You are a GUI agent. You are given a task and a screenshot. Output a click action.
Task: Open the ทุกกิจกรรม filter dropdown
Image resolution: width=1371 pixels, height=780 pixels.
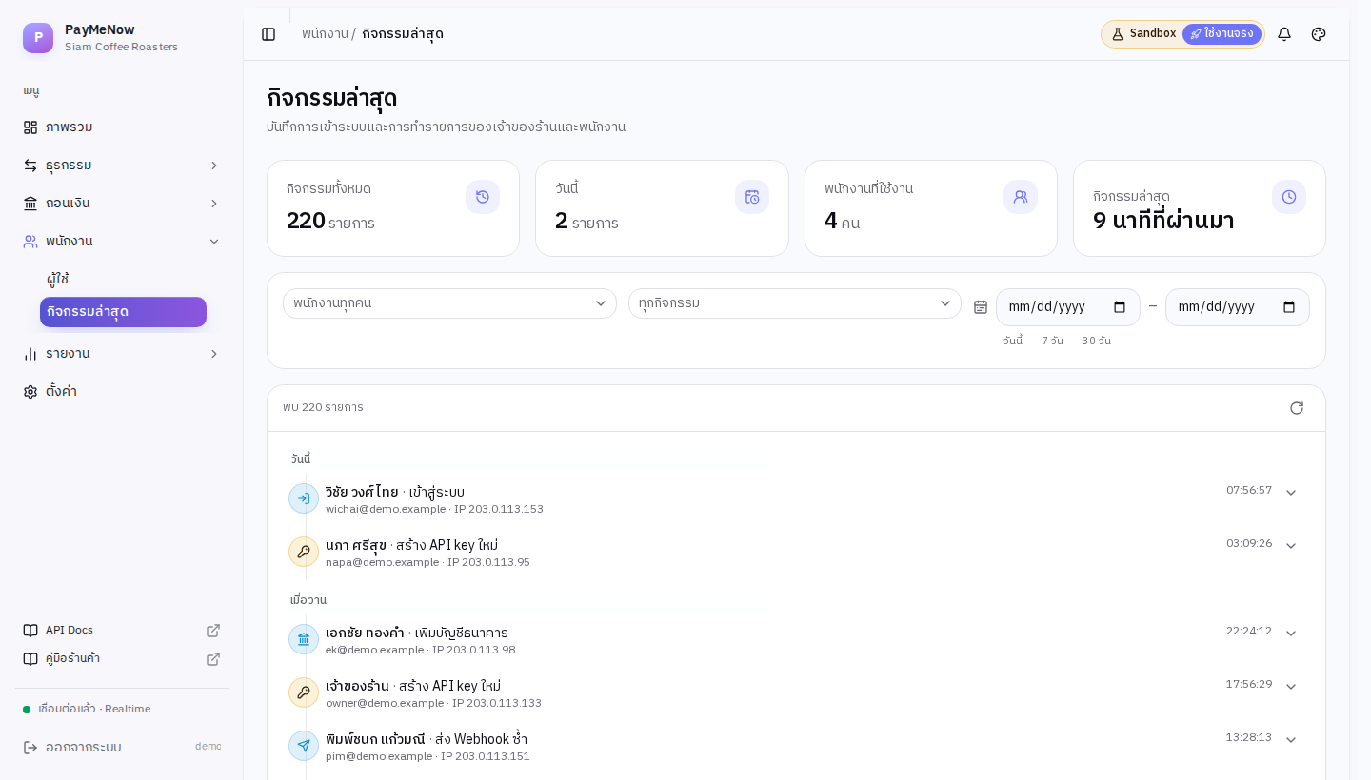pos(795,303)
